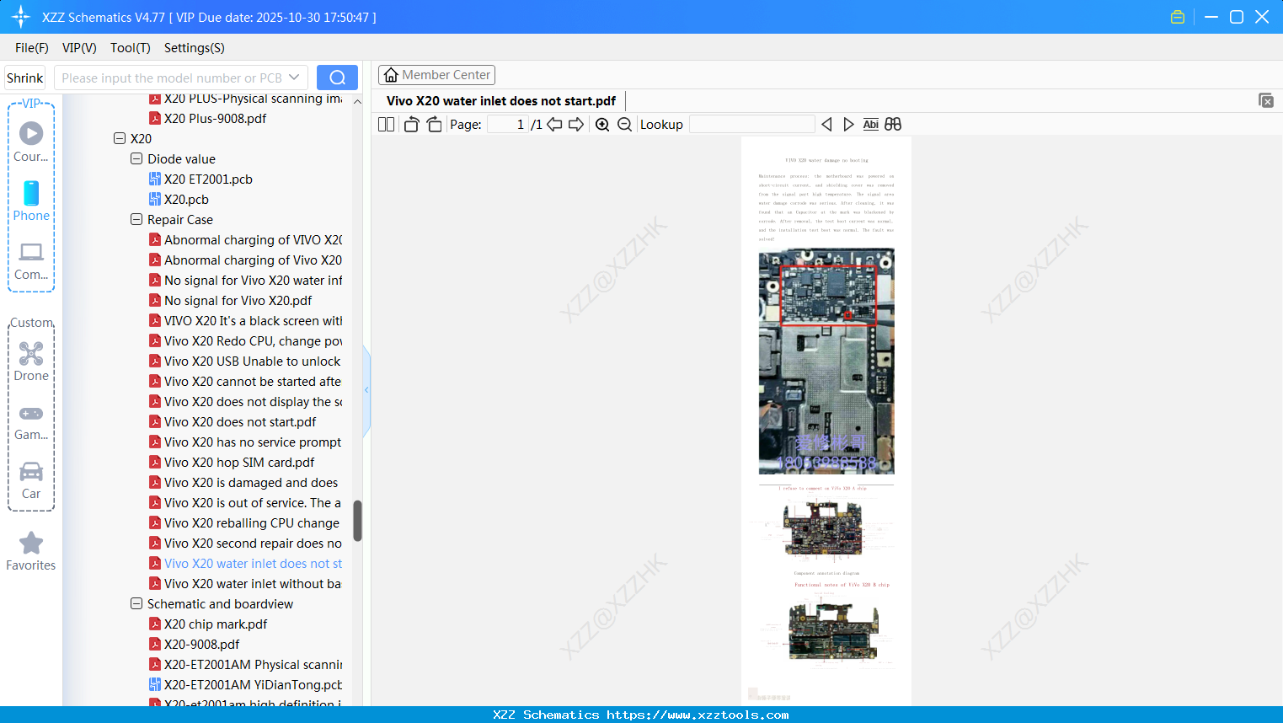Image resolution: width=1283 pixels, height=723 pixels.
Task: Click the Lookup text field
Action: tap(752, 125)
